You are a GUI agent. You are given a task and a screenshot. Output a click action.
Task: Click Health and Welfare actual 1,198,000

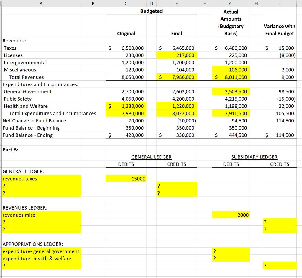pyautogui.click(x=231, y=106)
